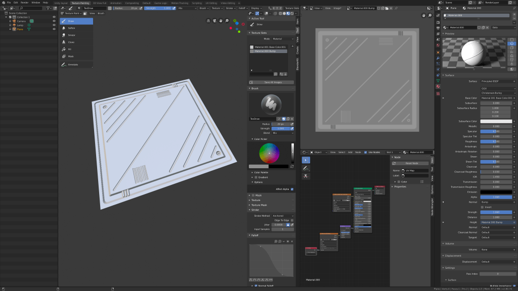Screen dimensions: 518x291
Task: Click the Tweak tool icon in the Shader Editor
Action: (x=306, y=160)
